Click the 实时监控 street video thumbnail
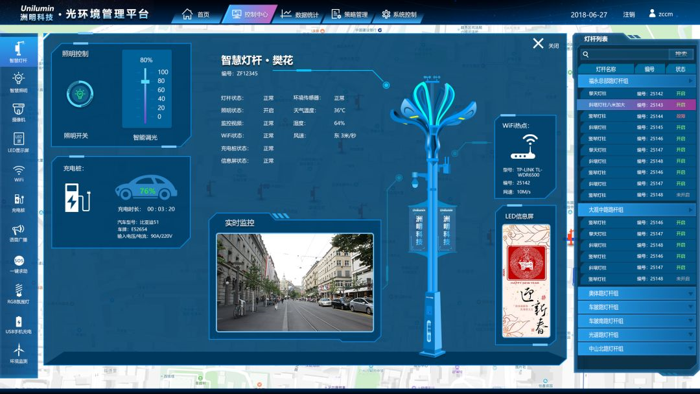The image size is (700, 394). point(295,283)
